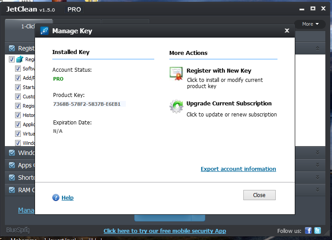This screenshot has width=332, height=240.
Task: Click the N/A expiration date value
Action: tap(58, 131)
